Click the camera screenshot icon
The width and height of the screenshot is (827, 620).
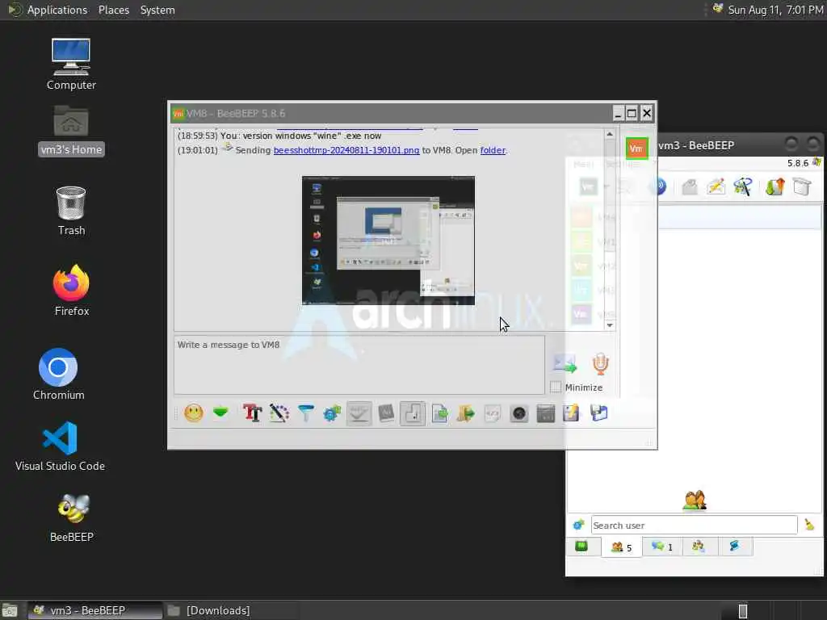click(519, 413)
